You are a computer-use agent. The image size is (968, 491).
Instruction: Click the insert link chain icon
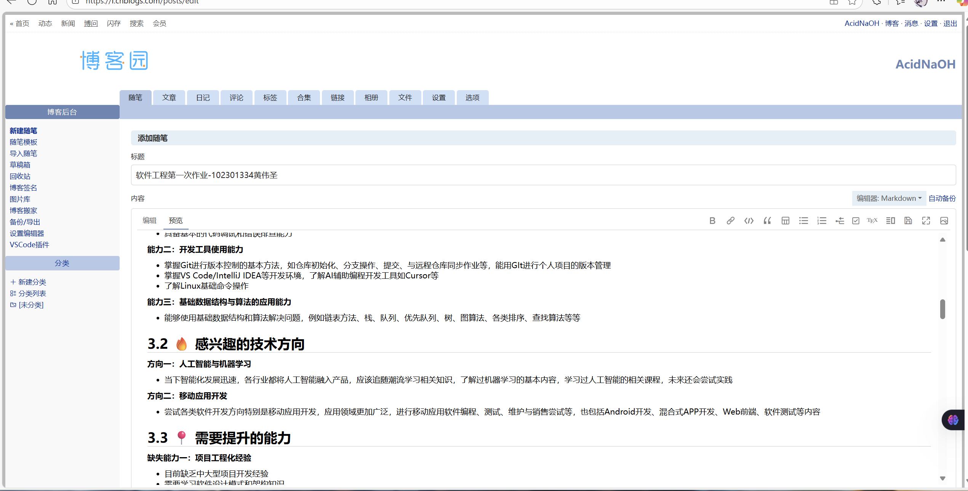[730, 221]
